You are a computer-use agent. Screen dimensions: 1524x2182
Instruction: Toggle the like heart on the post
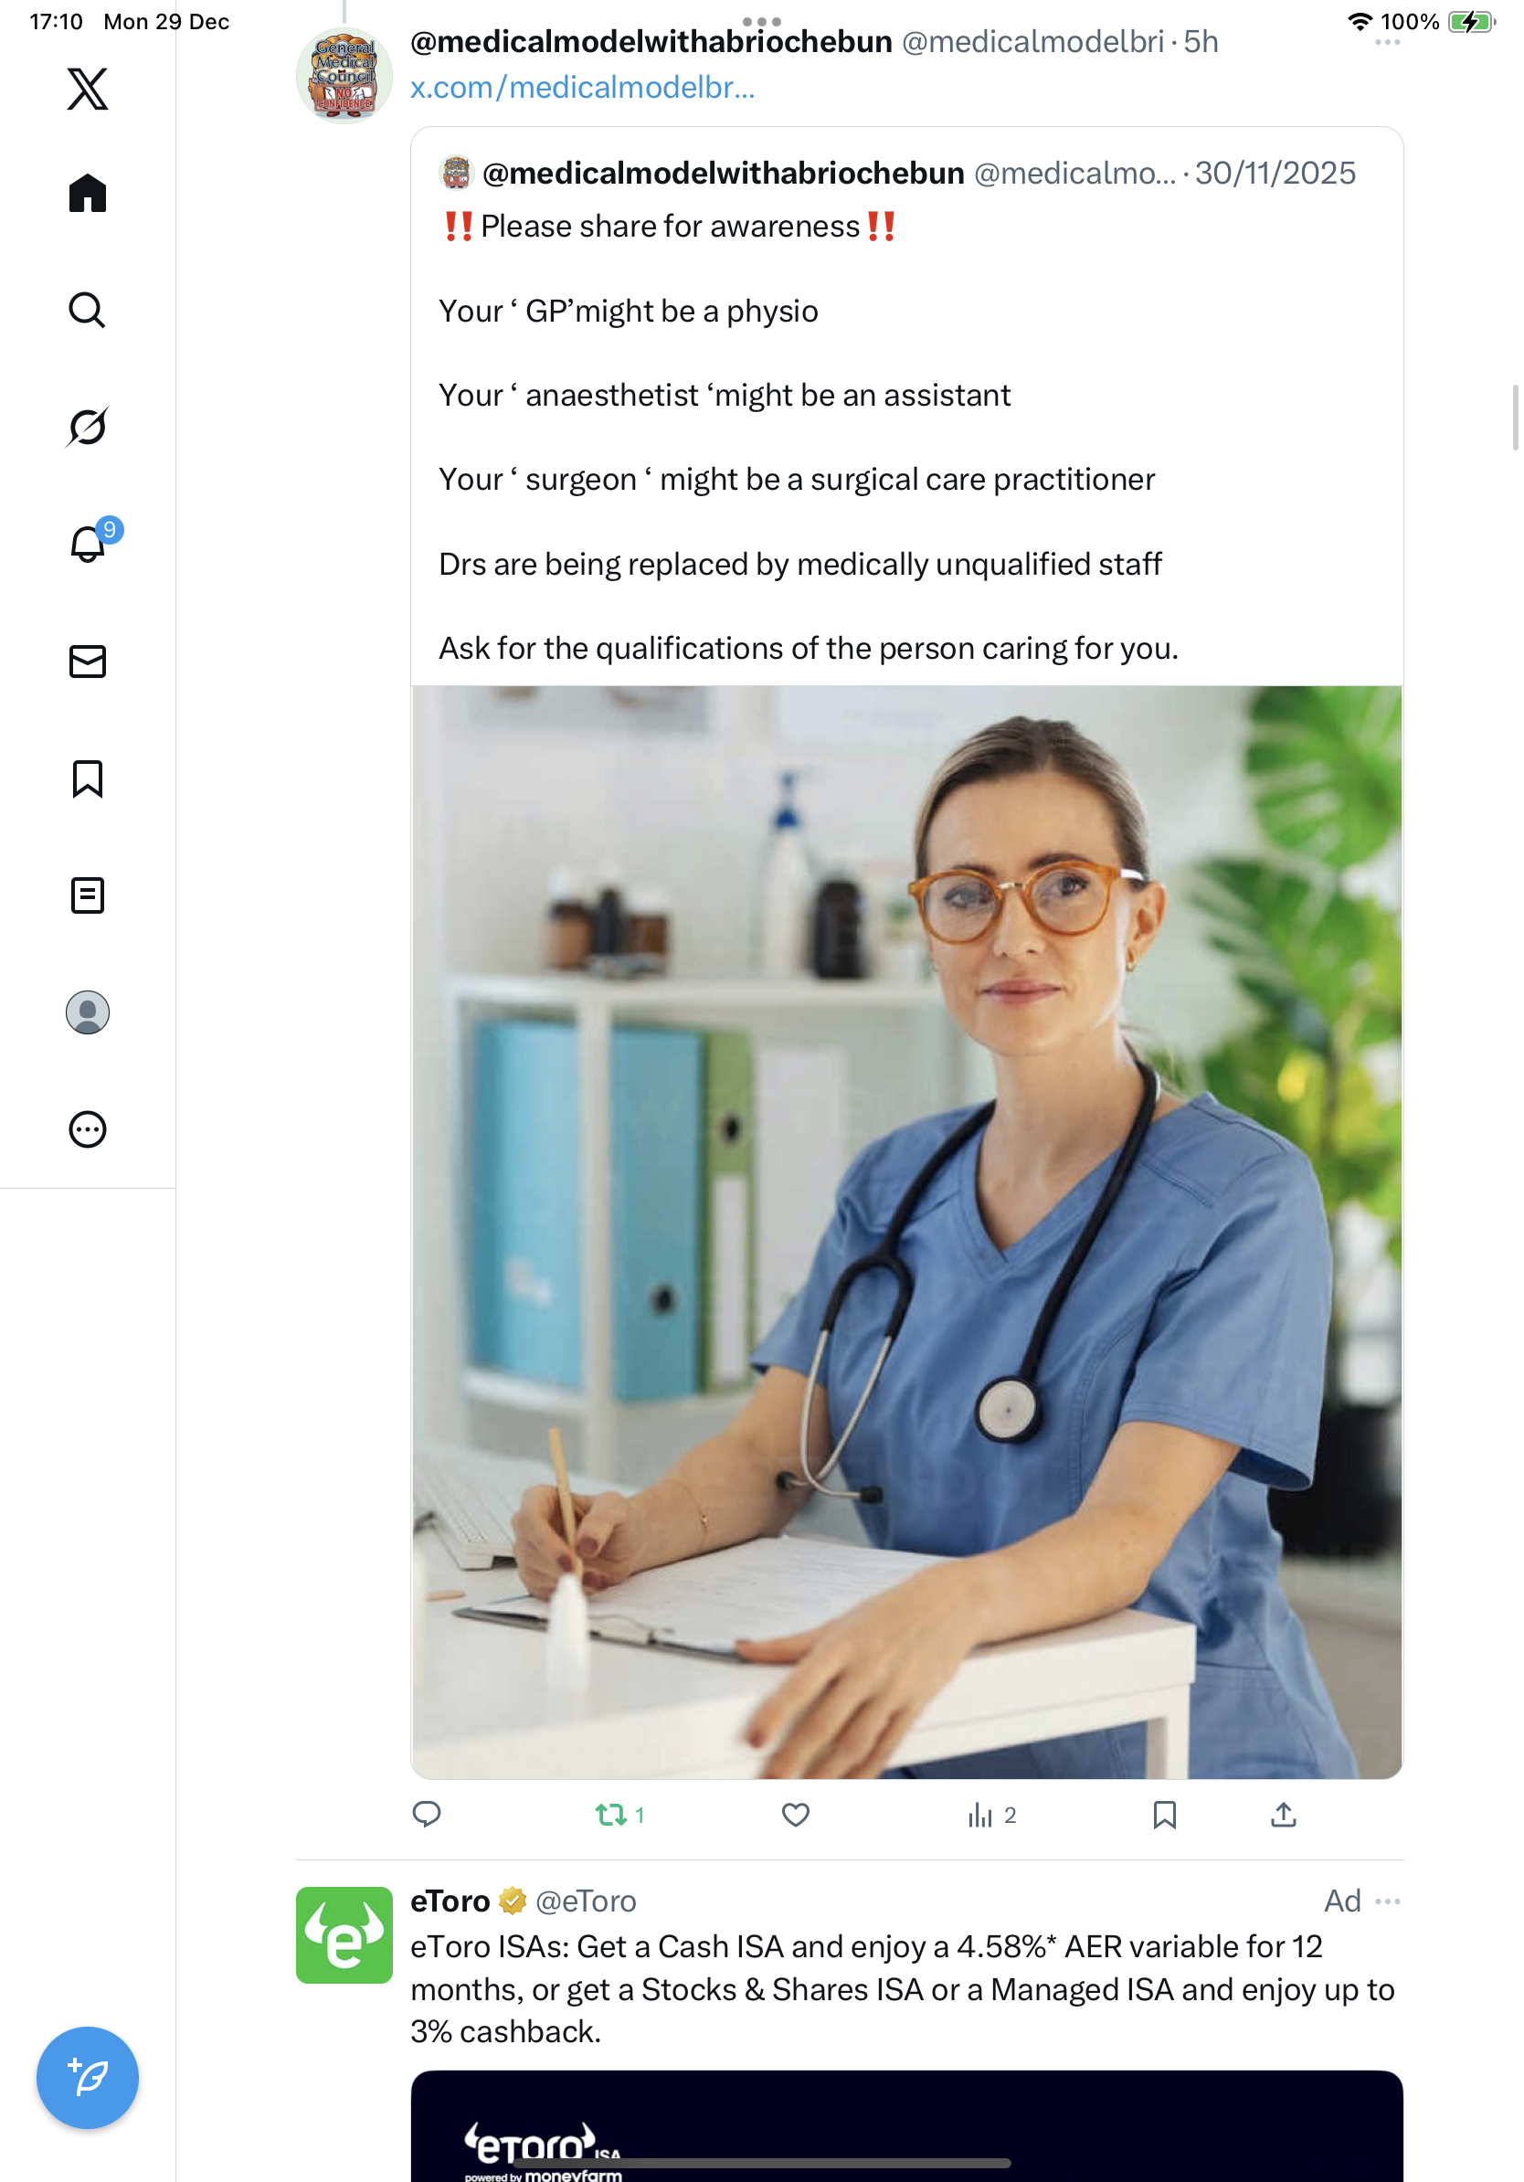(795, 1816)
